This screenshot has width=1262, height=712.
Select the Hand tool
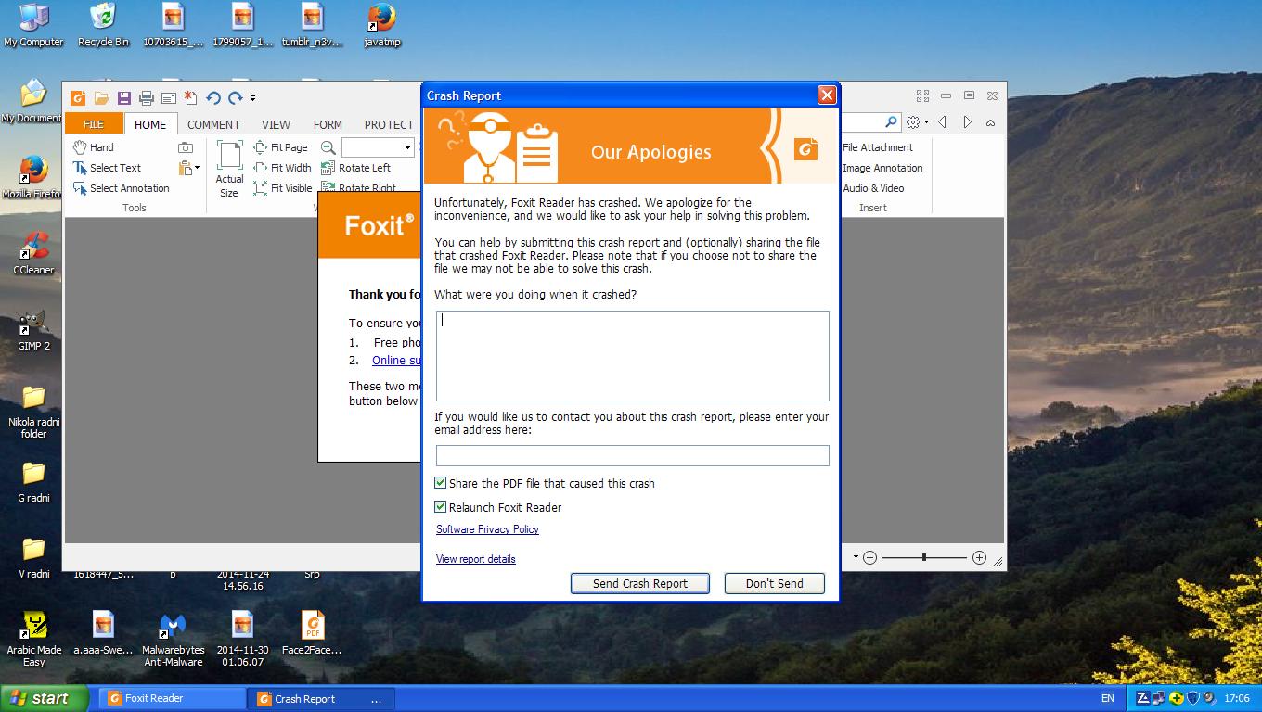[x=93, y=147]
